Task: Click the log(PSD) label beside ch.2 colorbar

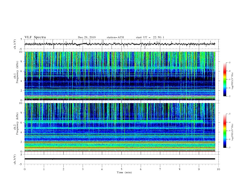Action: pyautogui.click(x=232, y=132)
